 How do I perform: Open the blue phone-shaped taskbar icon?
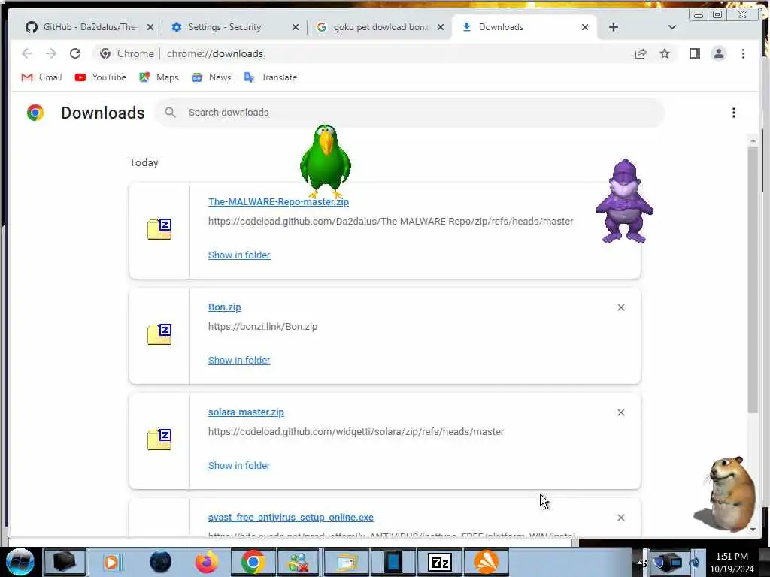click(x=393, y=562)
